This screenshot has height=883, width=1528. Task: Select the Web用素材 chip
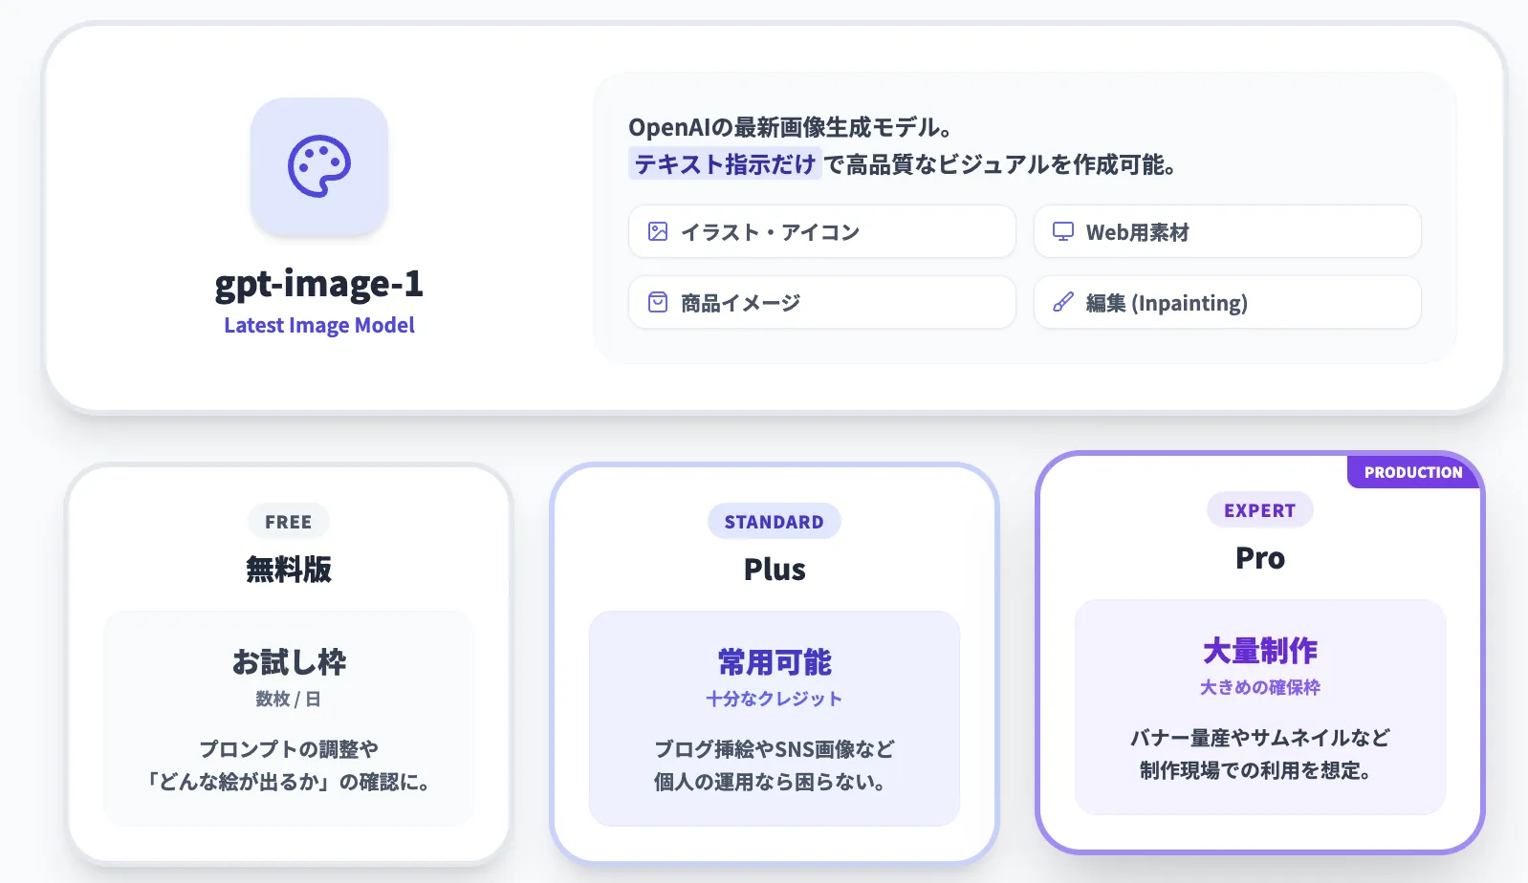pyautogui.click(x=1228, y=231)
